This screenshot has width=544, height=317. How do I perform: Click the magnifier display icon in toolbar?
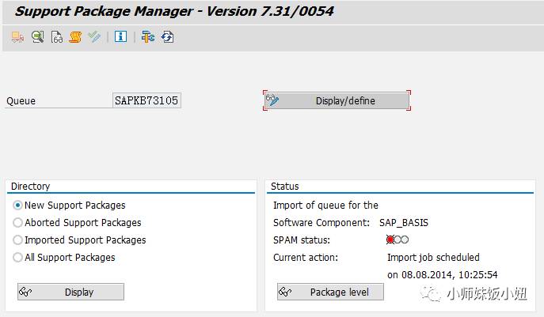point(37,36)
